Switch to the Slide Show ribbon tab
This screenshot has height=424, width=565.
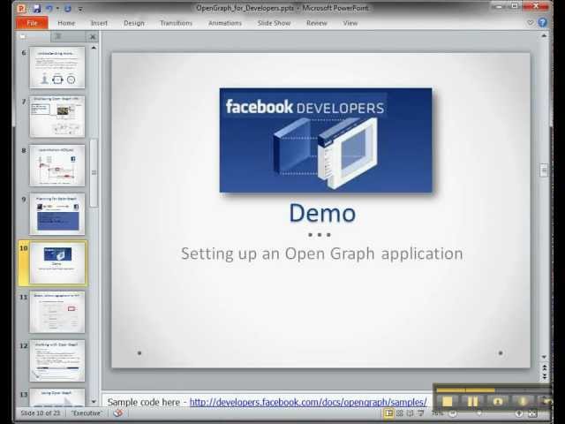[x=274, y=23]
